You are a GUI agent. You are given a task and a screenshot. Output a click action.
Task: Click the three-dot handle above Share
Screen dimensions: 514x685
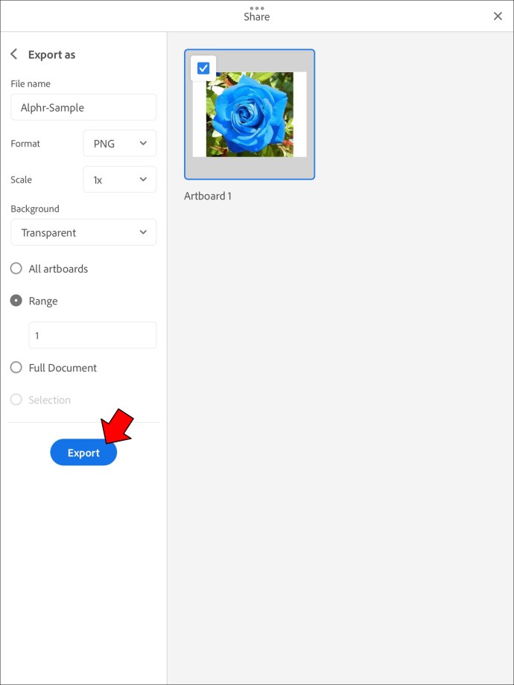256,8
